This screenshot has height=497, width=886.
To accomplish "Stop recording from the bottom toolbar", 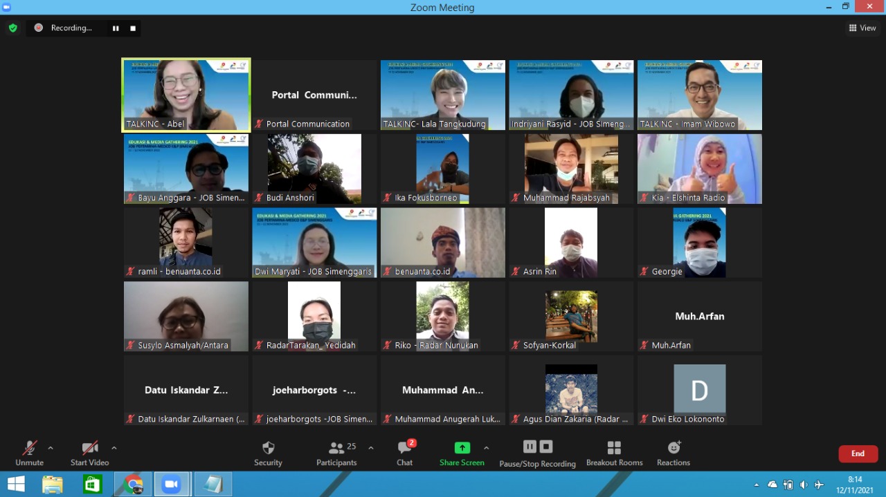I will [x=546, y=447].
